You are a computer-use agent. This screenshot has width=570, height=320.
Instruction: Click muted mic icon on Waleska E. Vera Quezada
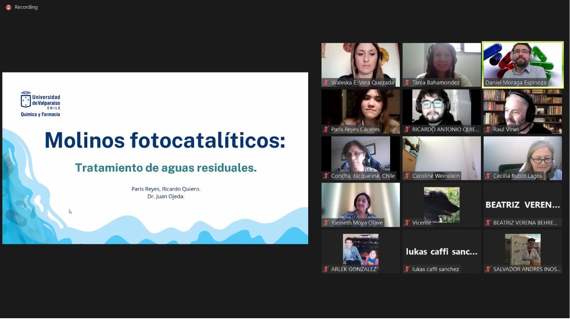(326, 83)
